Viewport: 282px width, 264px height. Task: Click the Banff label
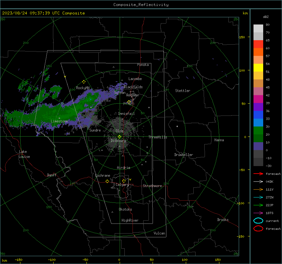tap(52, 175)
